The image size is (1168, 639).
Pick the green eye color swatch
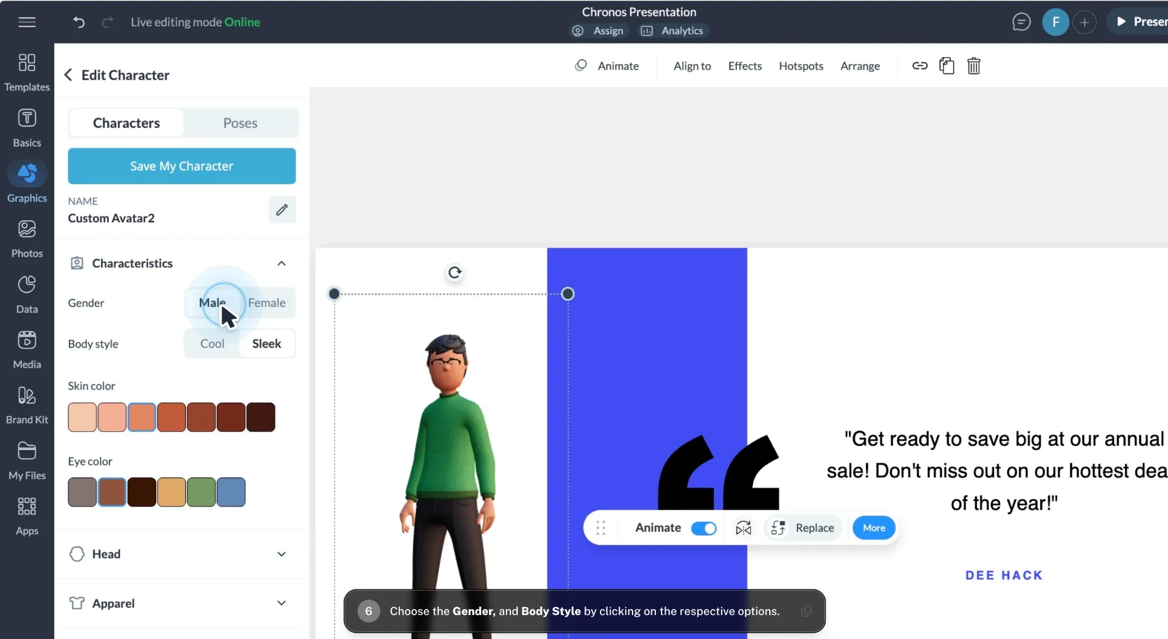pyautogui.click(x=201, y=492)
